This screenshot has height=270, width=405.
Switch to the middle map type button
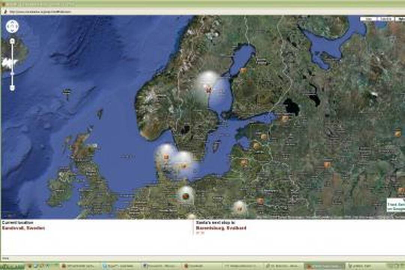point(386,19)
